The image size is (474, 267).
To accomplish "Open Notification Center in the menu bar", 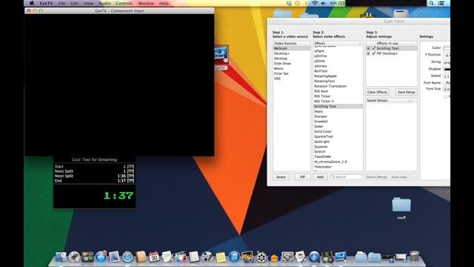I will point(441,3).
